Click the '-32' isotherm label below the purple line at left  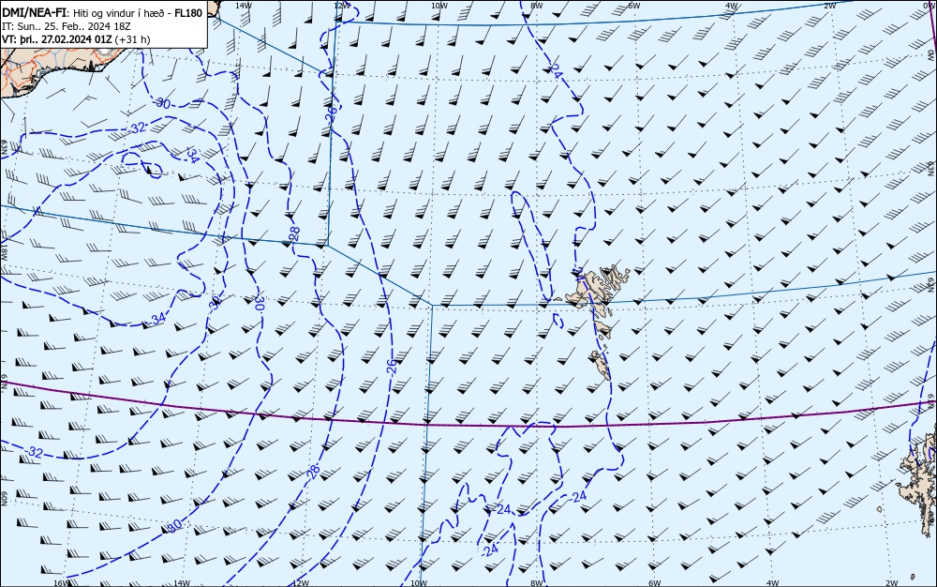(34, 453)
